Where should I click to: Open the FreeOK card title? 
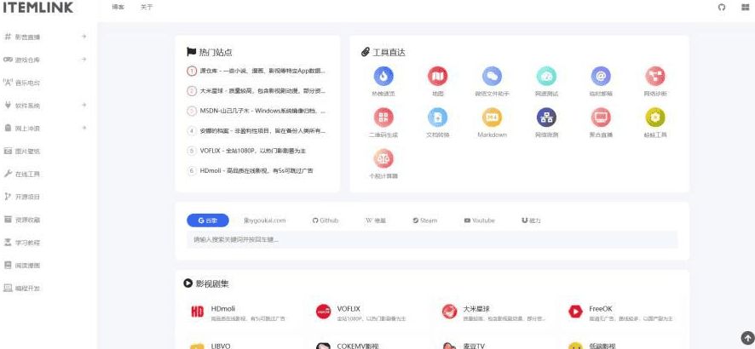[601, 309]
